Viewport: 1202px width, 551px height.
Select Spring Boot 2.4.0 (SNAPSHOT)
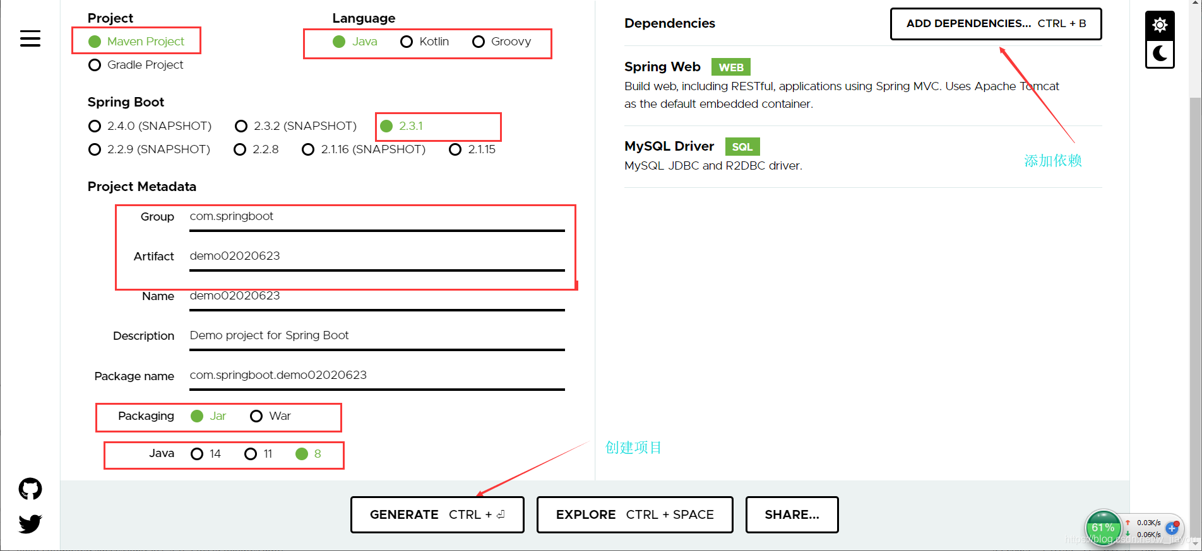[x=150, y=126]
